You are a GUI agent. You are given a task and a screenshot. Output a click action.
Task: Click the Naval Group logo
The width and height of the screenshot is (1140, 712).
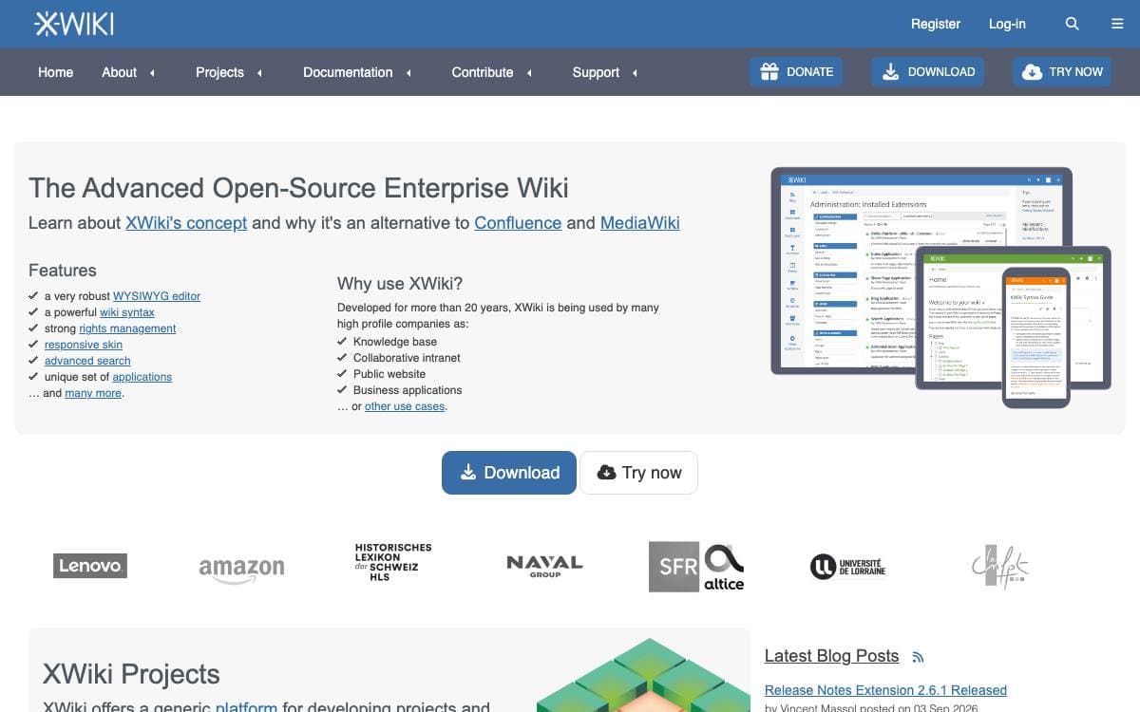pos(544,566)
